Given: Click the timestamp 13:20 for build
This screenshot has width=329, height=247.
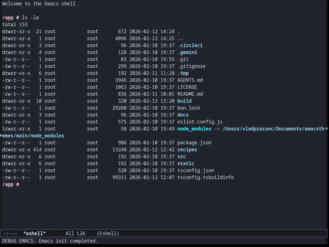Looking at the screenshot, I should tap(167, 101).
